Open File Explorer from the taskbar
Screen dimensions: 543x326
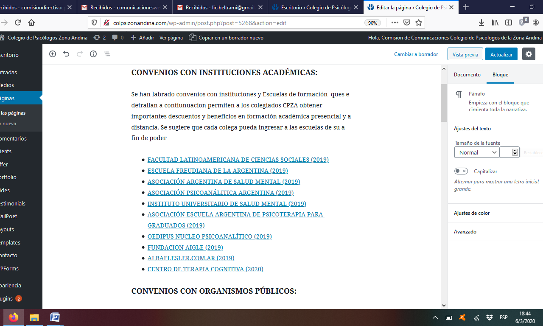[x=34, y=318]
